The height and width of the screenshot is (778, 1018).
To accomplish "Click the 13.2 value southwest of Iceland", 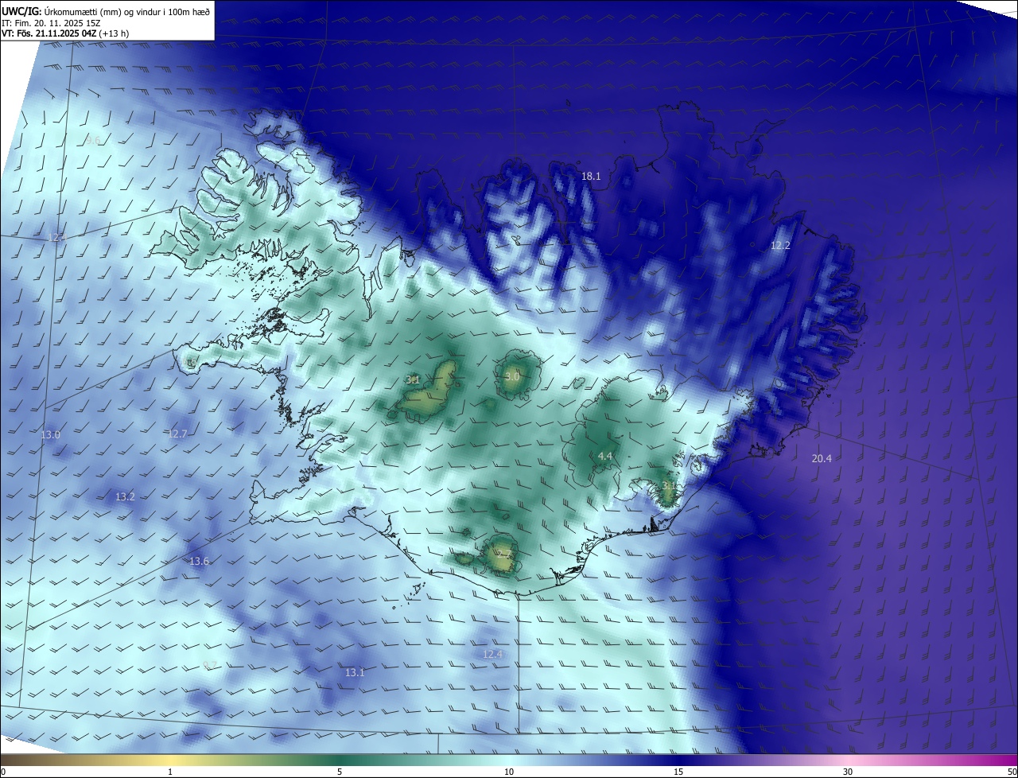I will point(125,496).
